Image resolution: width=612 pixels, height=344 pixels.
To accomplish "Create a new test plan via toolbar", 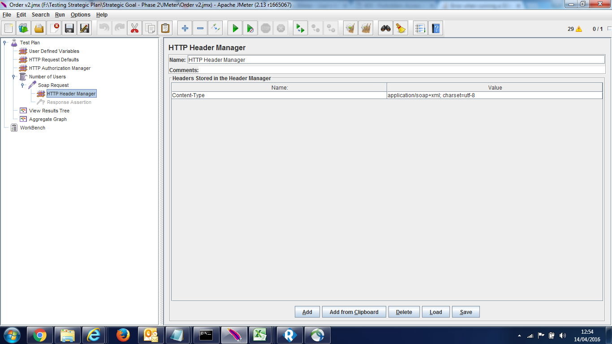I will point(9,29).
